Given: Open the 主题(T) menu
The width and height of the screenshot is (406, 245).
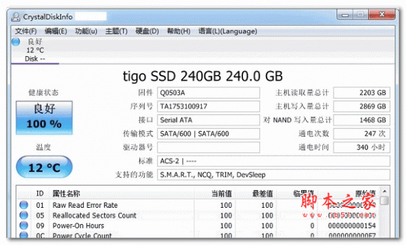Looking at the screenshot, I should (116, 31).
